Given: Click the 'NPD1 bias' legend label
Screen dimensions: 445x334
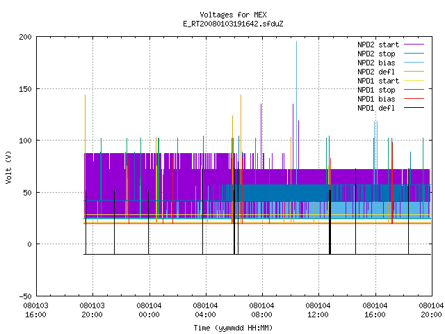Looking at the screenshot, I should (x=376, y=99).
